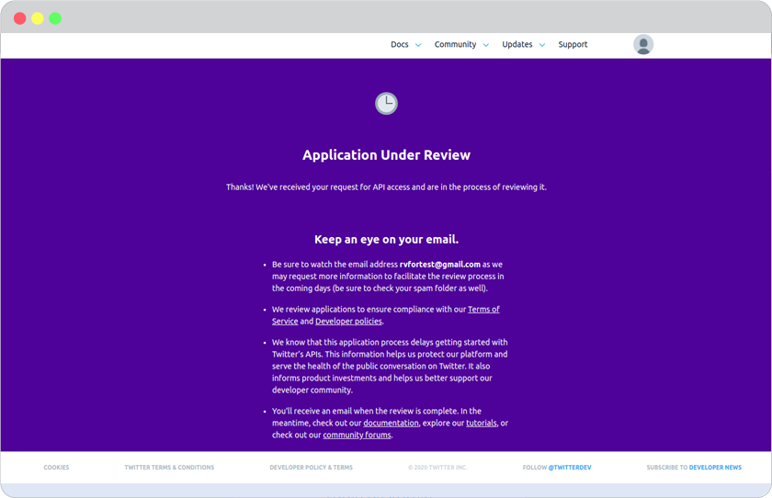Open the Developer policies link
The image size is (772, 498).
tap(348, 321)
